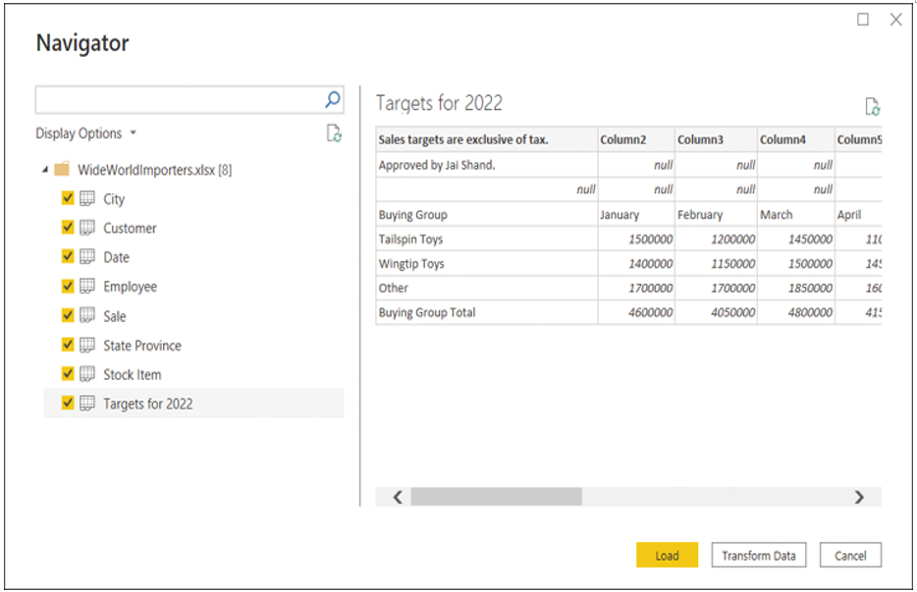Uncheck the Employee table checkbox
Viewport: 917px width, 592px height.
coord(68,286)
